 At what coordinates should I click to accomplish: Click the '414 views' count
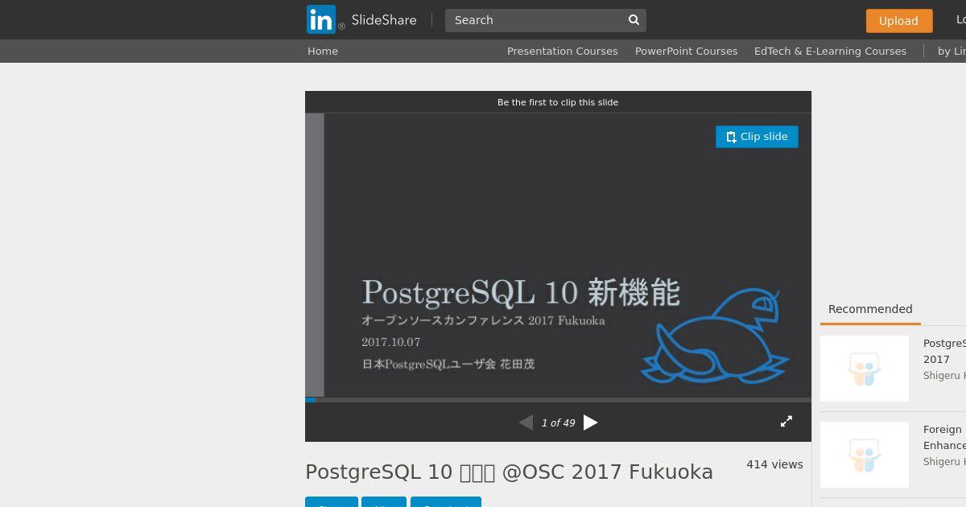click(x=774, y=464)
